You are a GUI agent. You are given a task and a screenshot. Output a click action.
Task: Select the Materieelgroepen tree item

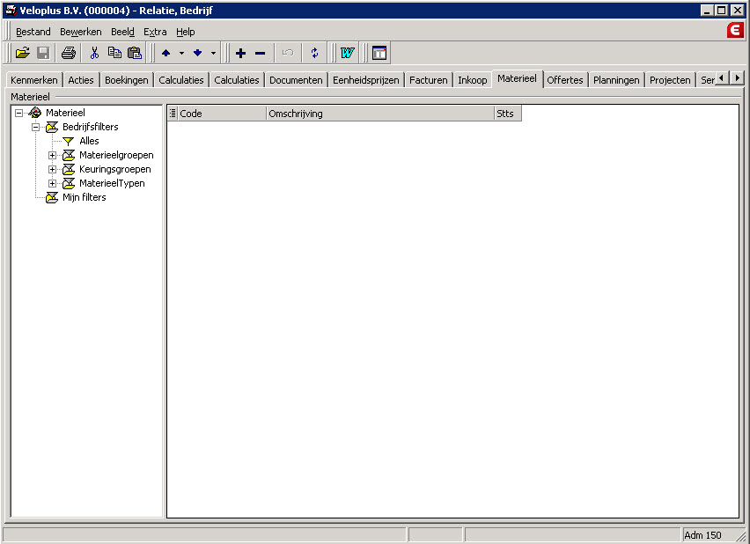[116, 156]
